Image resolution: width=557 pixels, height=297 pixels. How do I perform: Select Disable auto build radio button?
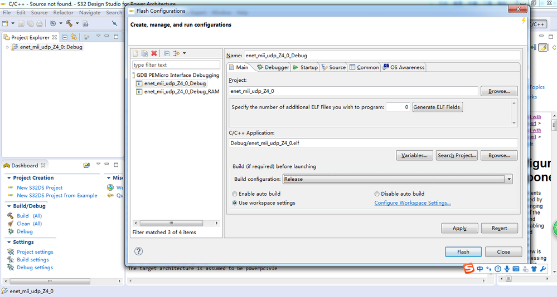tap(377, 194)
